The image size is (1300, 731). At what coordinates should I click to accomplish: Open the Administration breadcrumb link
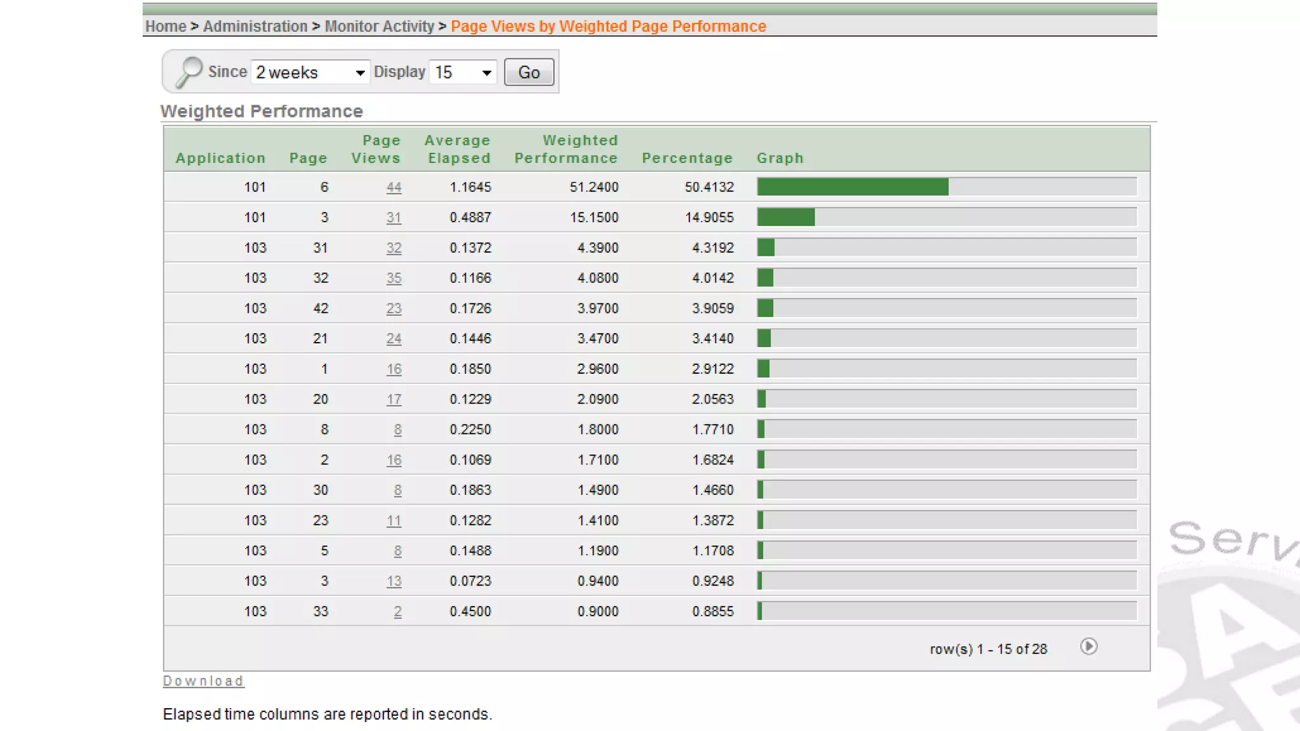(x=255, y=27)
